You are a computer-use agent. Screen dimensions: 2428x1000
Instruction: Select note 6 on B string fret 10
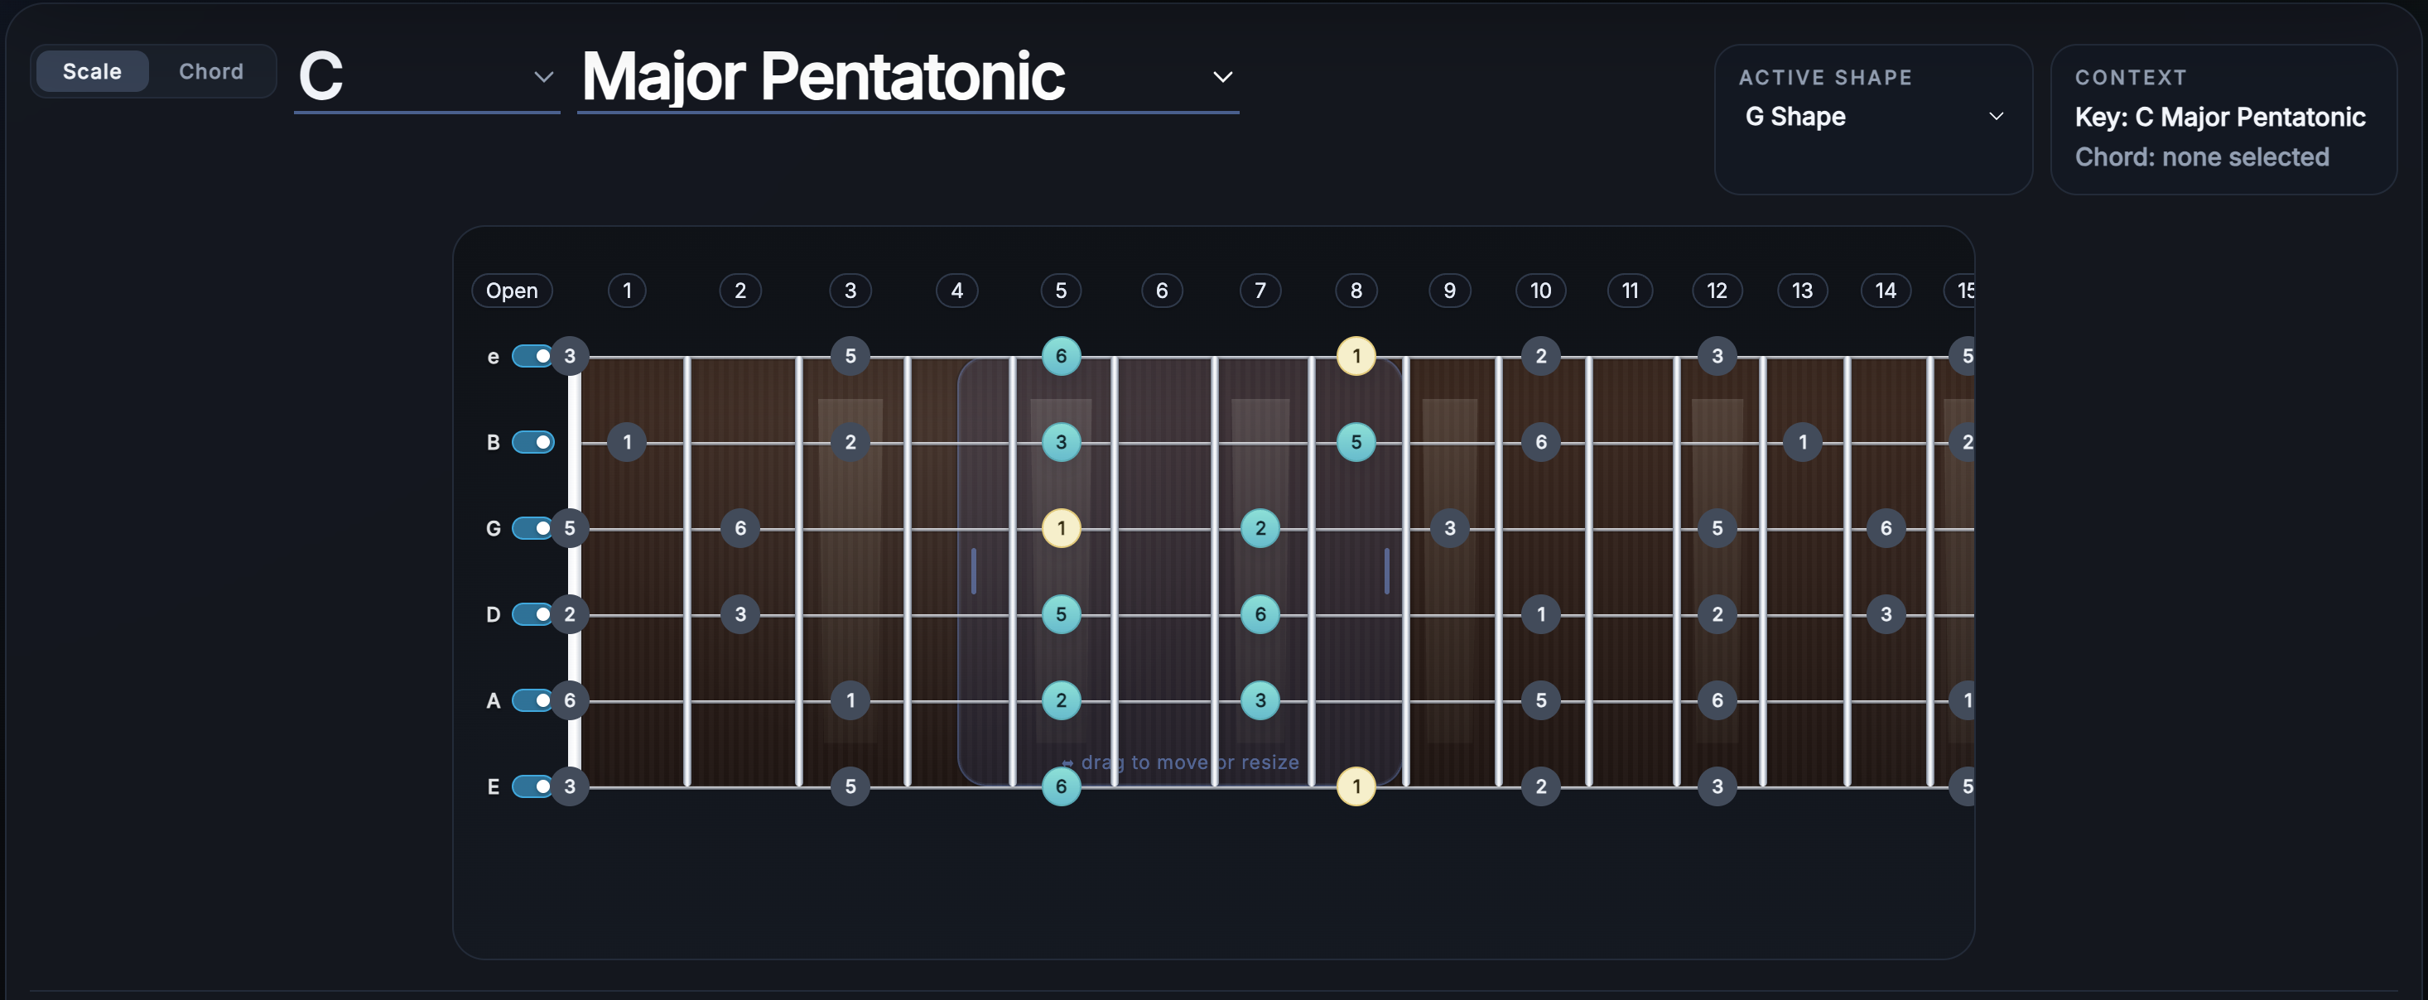click(x=1541, y=442)
